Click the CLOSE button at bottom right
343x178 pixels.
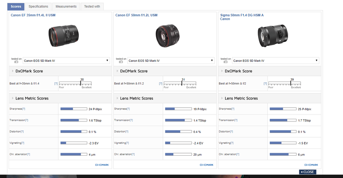[x=307, y=172]
